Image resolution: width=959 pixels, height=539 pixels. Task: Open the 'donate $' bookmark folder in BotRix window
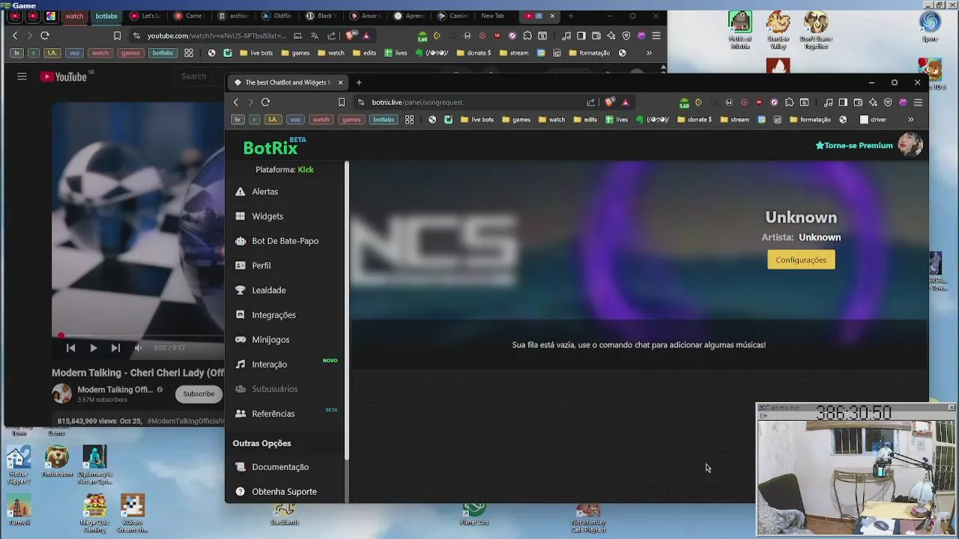(x=695, y=120)
